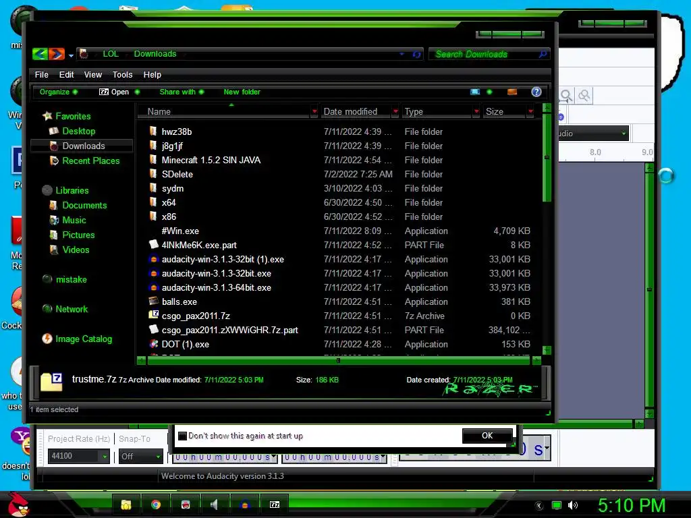Open the Size column filter arrow
This screenshot has width=691, height=518.
click(x=531, y=112)
